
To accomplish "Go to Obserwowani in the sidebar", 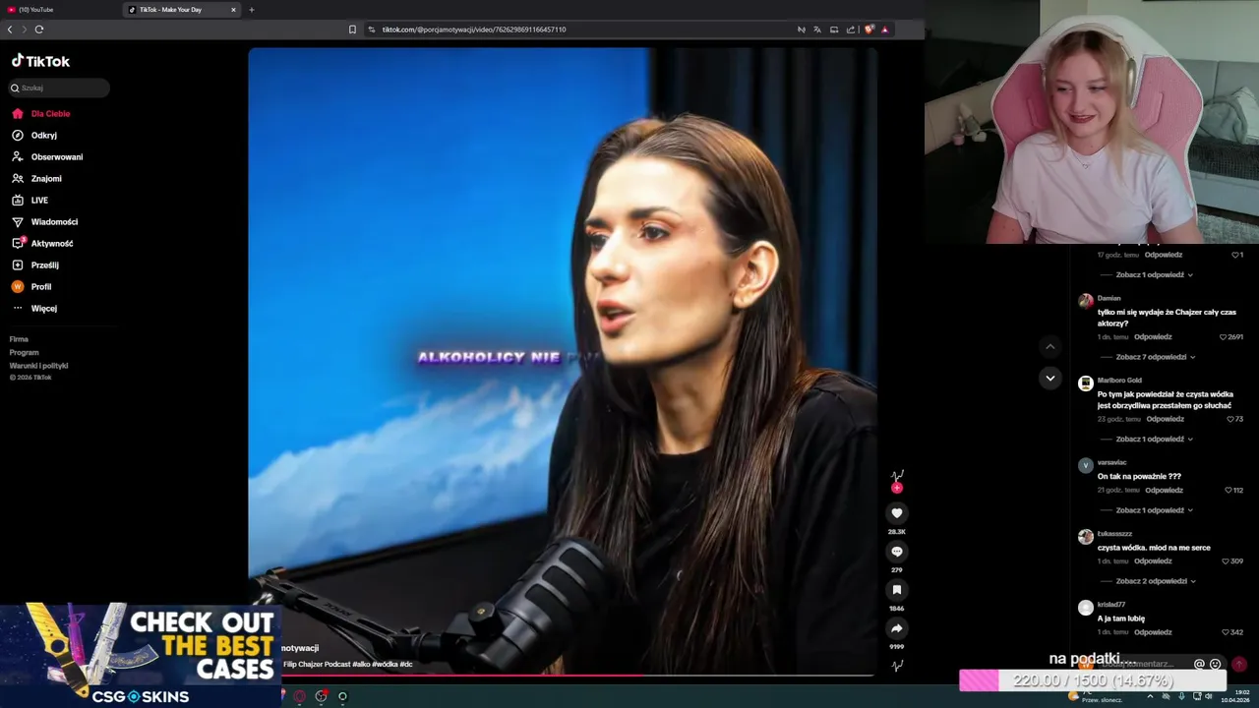I will point(47,157).
